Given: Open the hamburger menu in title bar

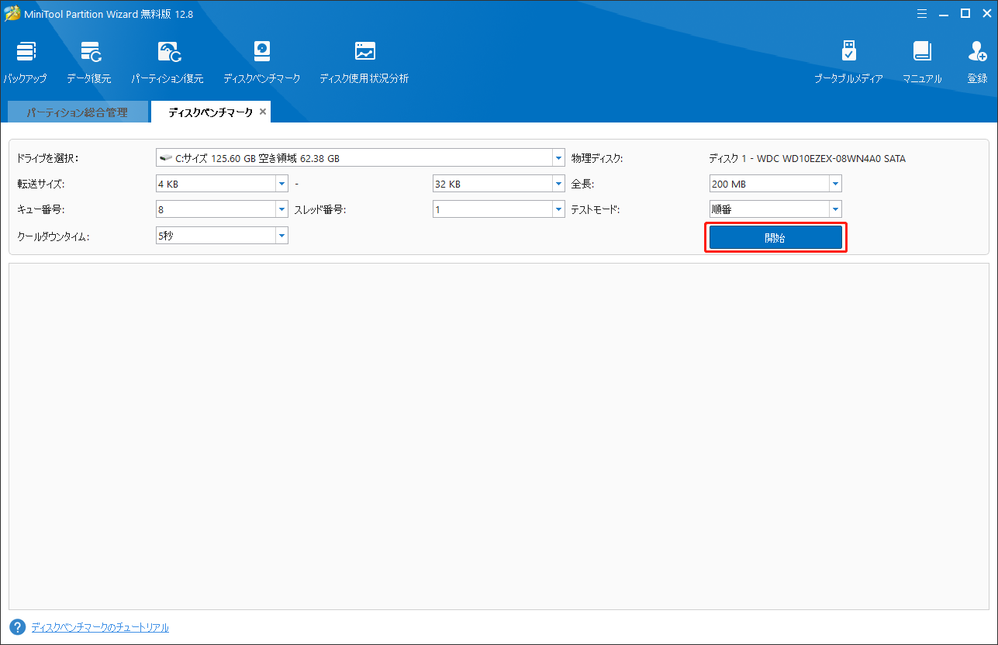Looking at the screenshot, I should 922,13.
